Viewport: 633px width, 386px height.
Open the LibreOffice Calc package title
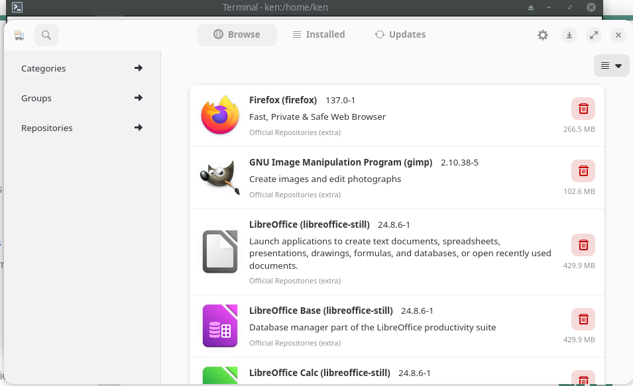(x=319, y=373)
